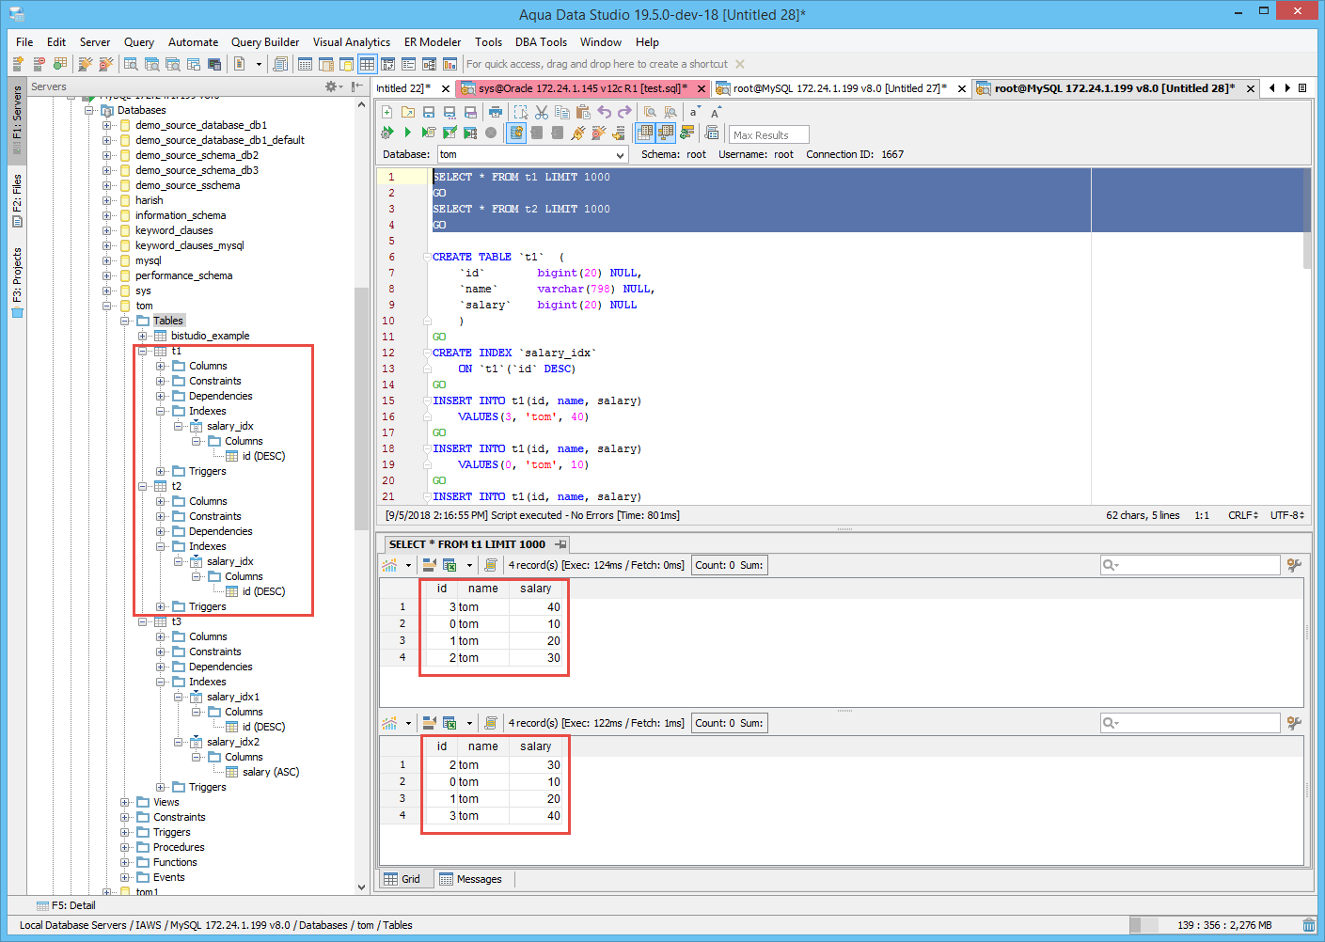Viewport: 1325px width, 942px height.
Task: Click the Increase font size icon
Action: click(x=716, y=112)
